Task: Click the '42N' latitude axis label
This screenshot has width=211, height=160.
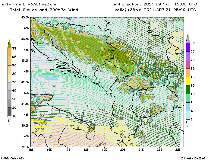Action: (x=27, y=93)
